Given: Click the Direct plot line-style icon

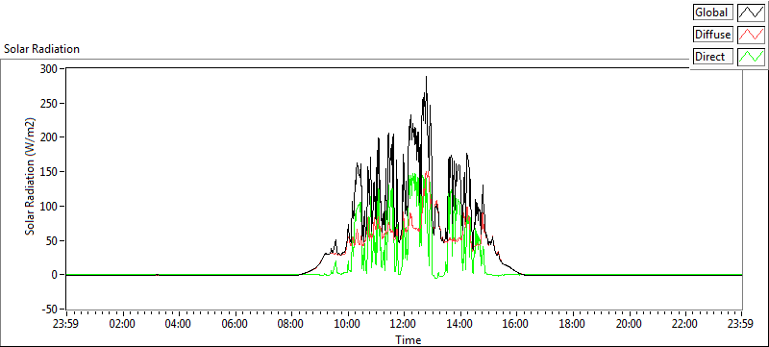Looking at the screenshot, I should (752, 57).
